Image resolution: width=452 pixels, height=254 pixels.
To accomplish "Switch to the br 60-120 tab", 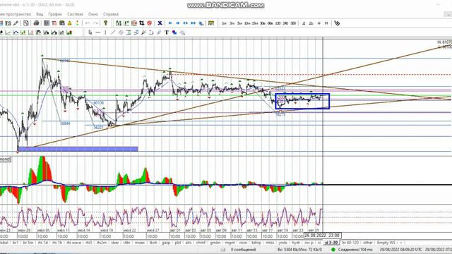I will pyautogui.click(x=350, y=243).
